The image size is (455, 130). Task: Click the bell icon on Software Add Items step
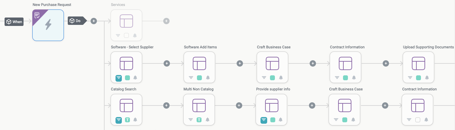208,78
